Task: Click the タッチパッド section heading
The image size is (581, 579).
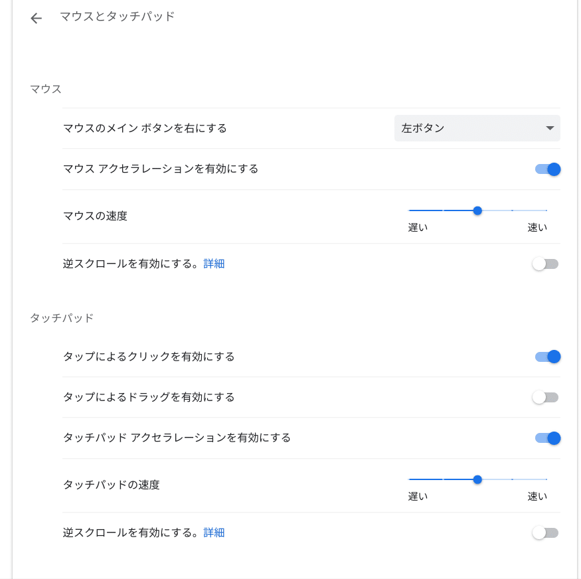Action: click(62, 318)
